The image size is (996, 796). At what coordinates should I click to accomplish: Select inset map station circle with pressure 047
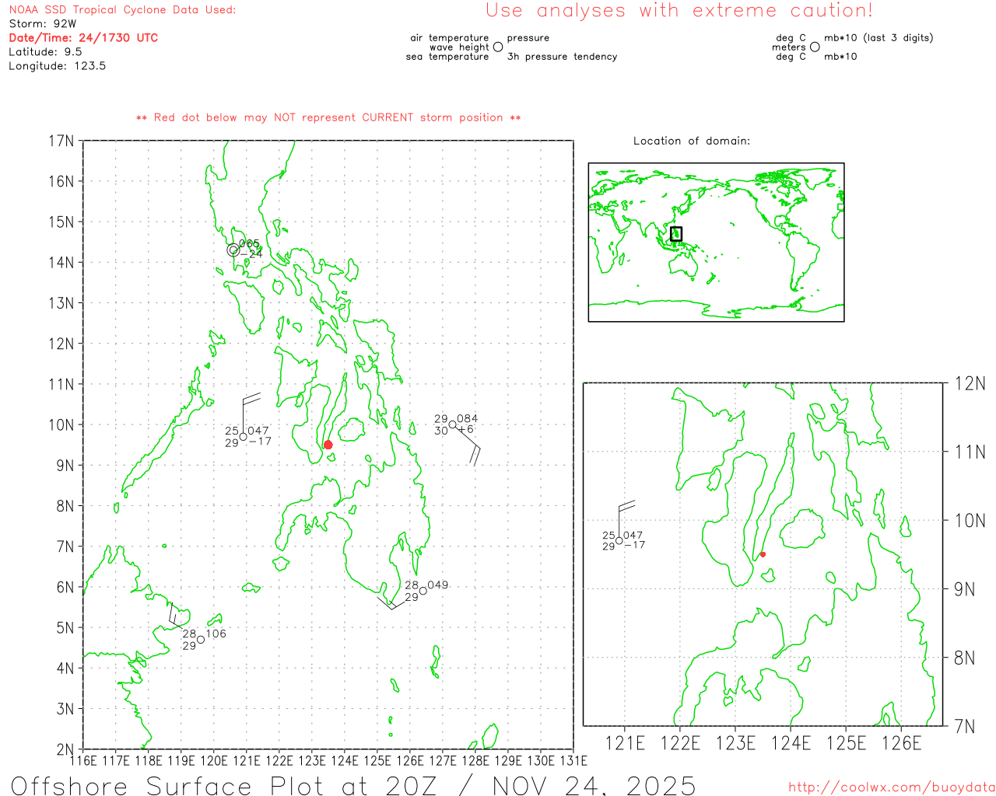point(619,540)
